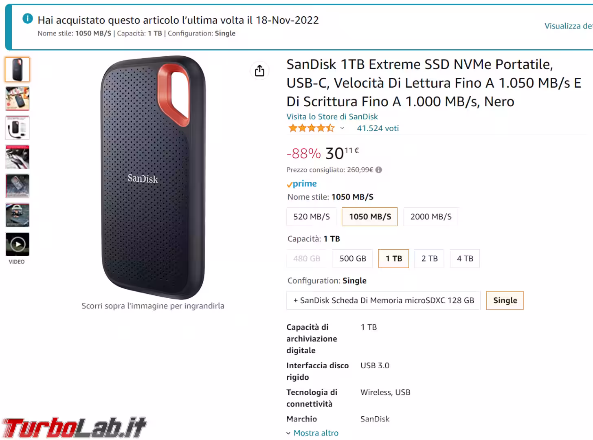Click the star rating icons

tap(312, 128)
